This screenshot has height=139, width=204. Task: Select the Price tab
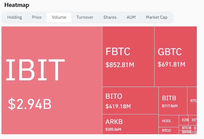pos(37,17)
